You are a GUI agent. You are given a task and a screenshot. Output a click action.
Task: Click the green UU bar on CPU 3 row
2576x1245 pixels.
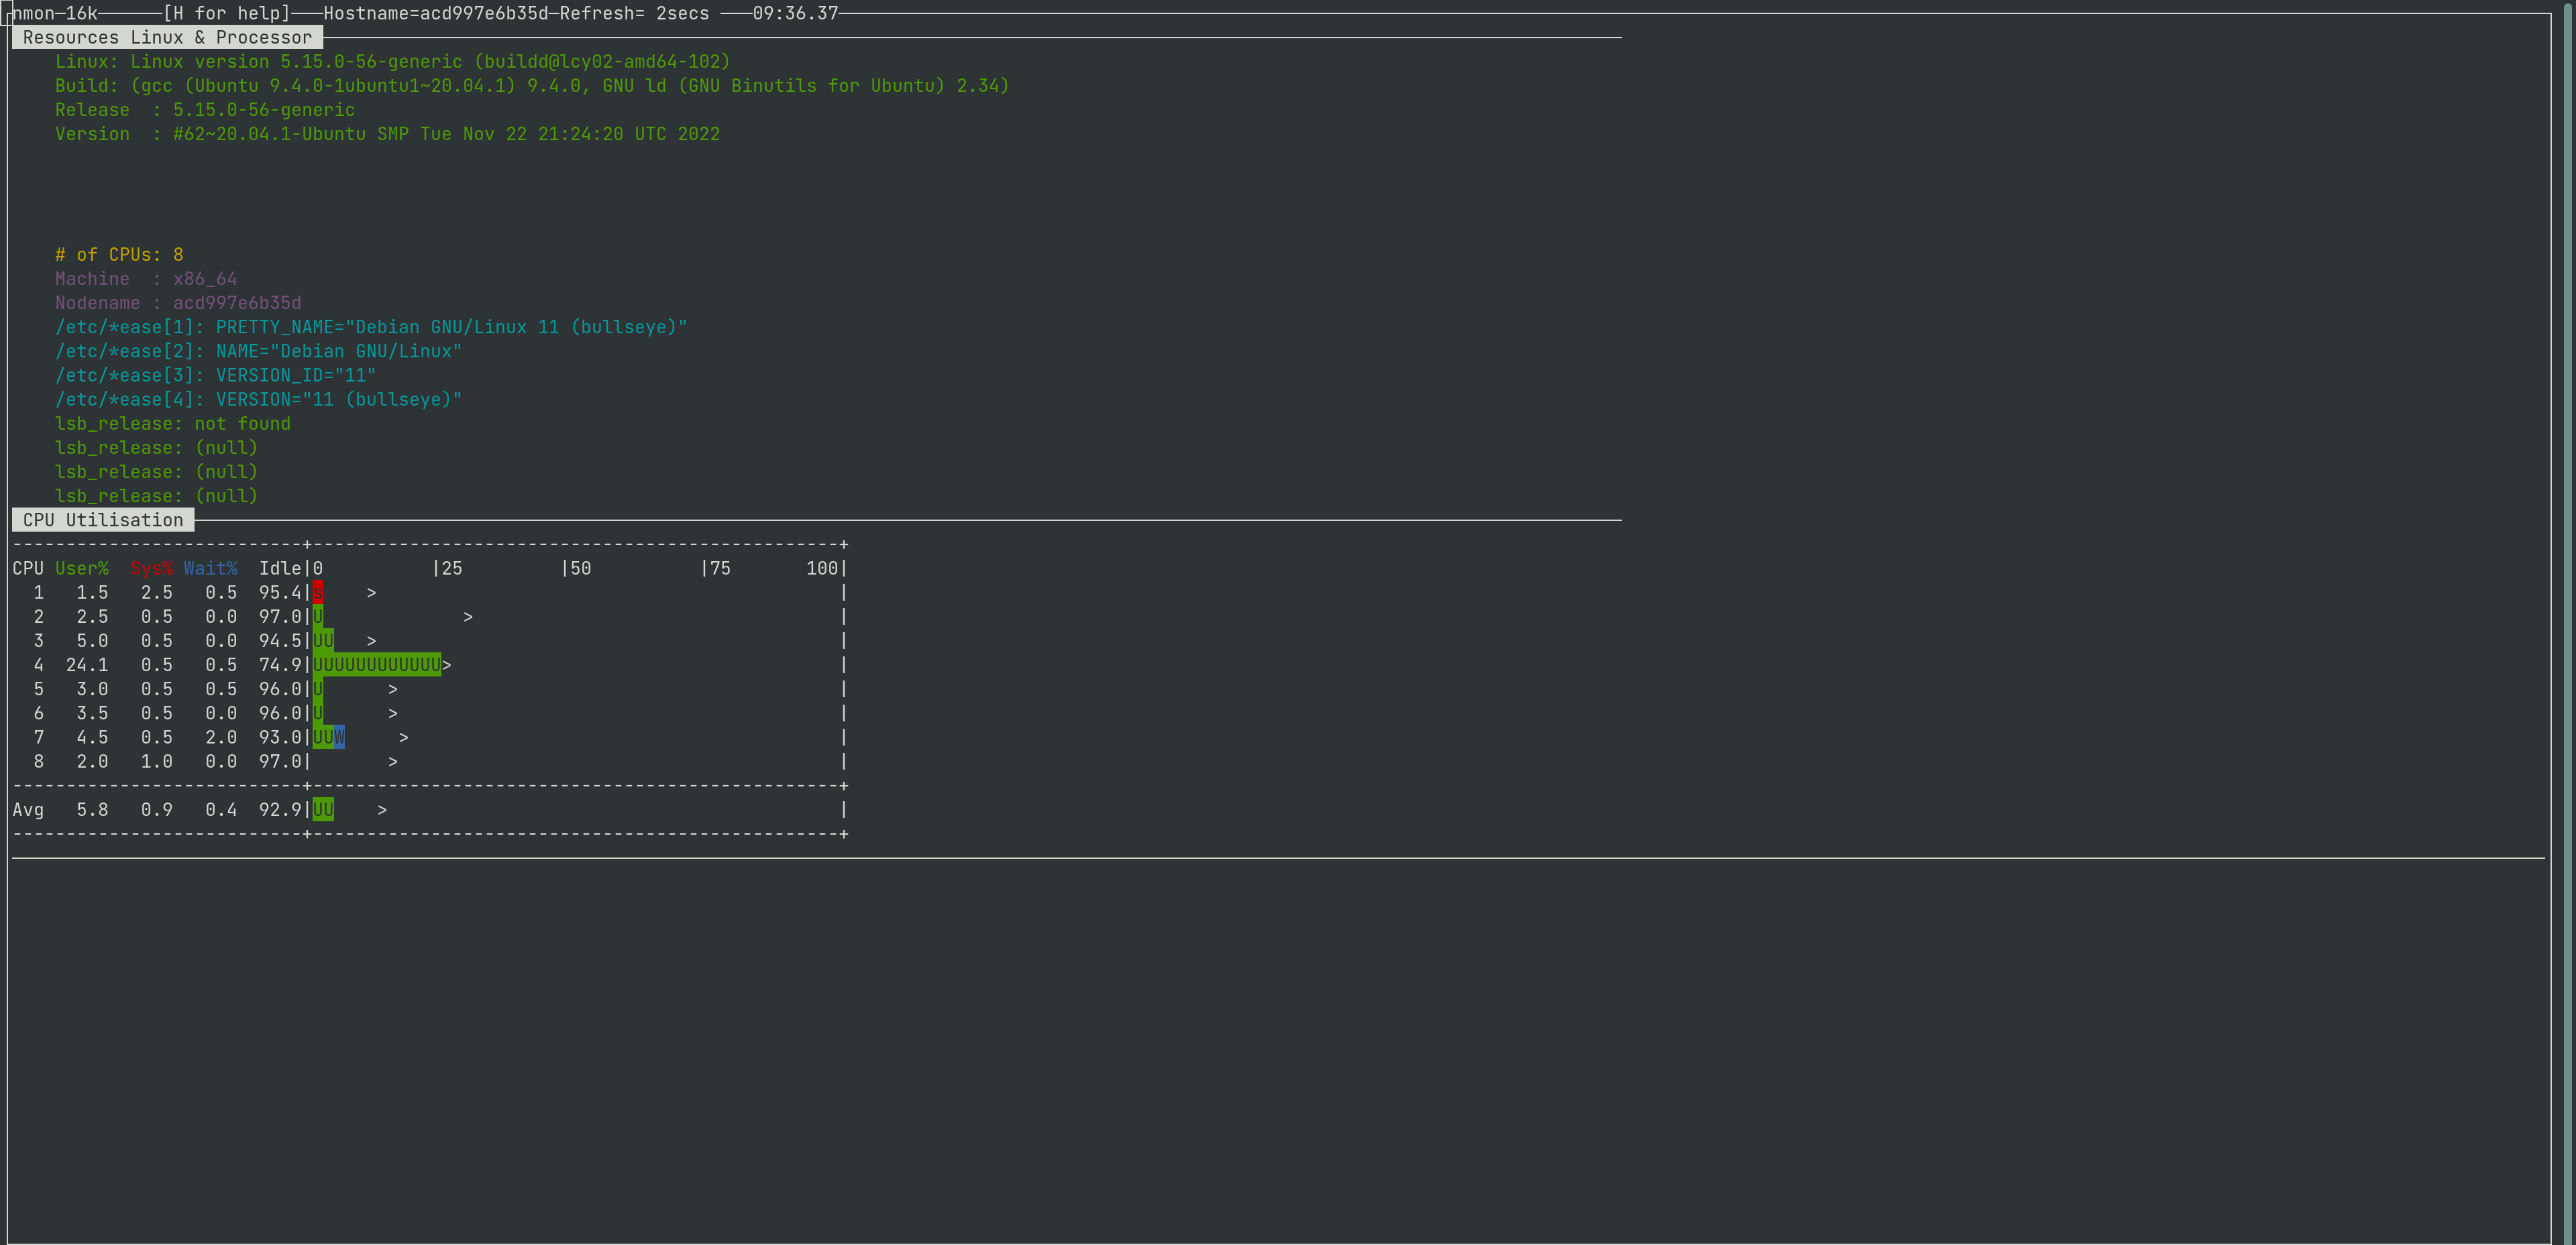(323, 642)
